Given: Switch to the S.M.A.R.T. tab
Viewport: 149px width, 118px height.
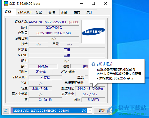Looking at the screenshot, I should click(x=25, y=12).
